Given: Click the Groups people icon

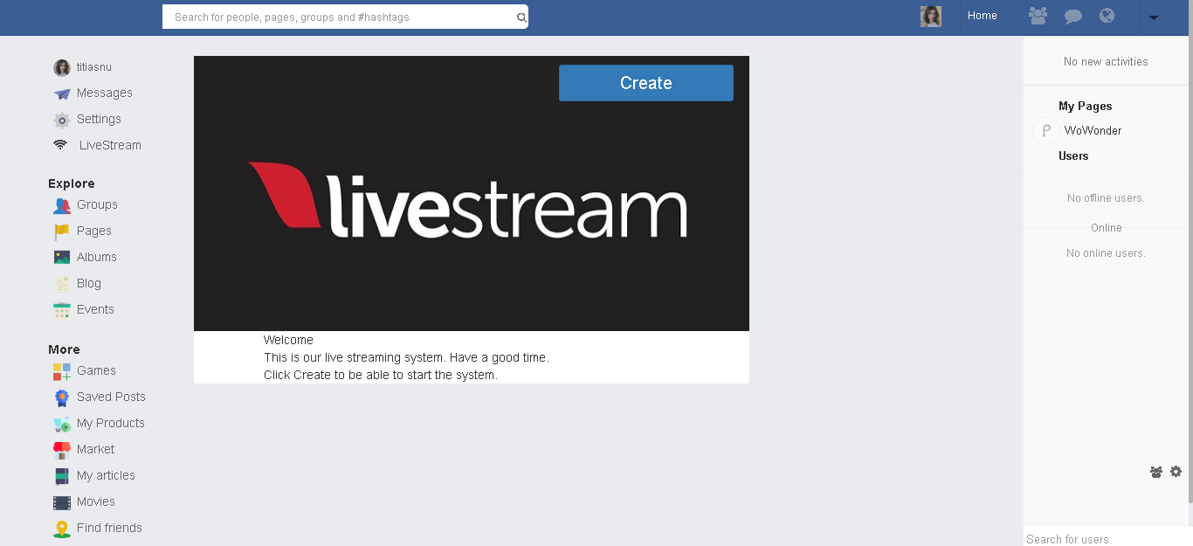Looking at the screenshot, I should (x=61, y=205).
